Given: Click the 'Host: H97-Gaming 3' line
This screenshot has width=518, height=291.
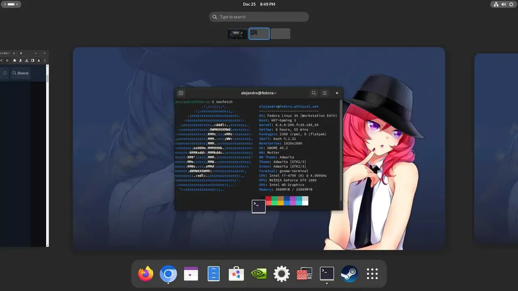Looking at the screenshot, I should (x=277, y=120).
